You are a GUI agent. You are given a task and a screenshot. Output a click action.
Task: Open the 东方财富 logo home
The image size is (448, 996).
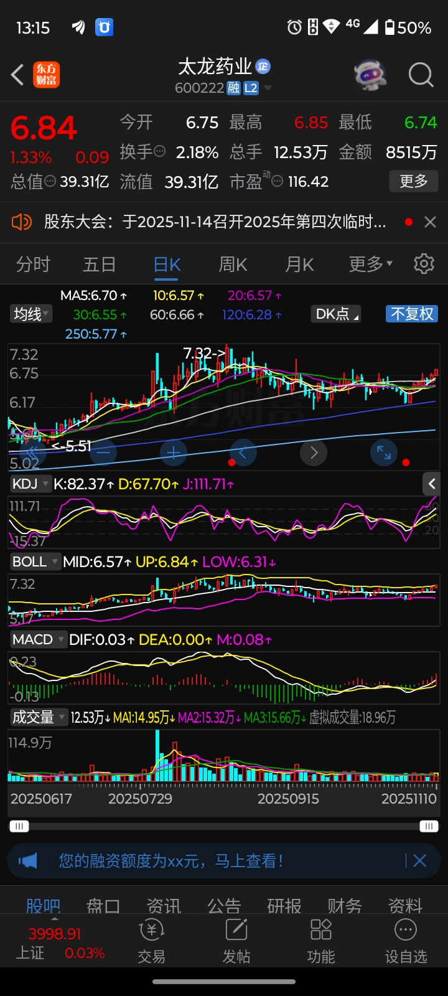coord(47,75)
